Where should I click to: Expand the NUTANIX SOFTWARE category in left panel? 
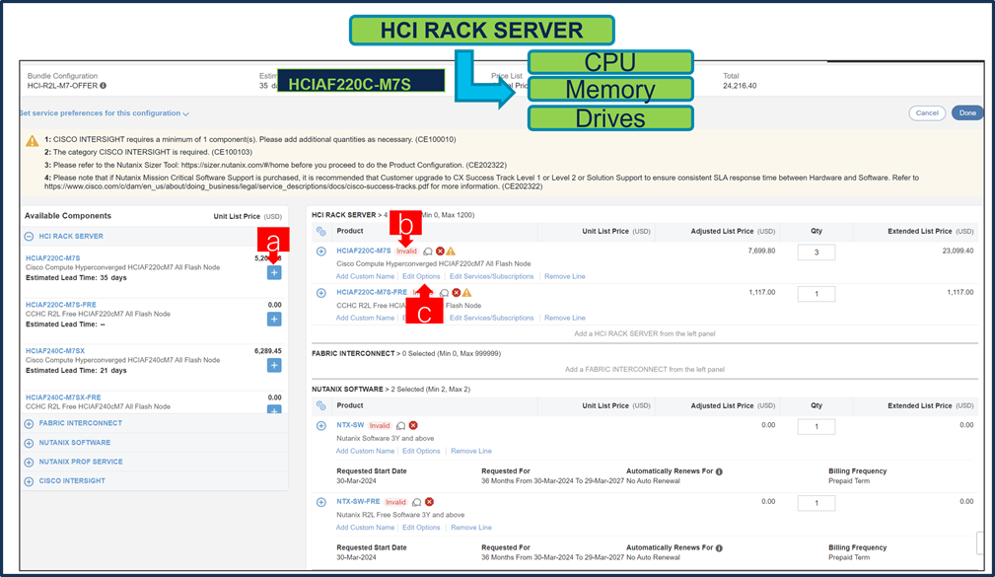click(x=30, y=443)
